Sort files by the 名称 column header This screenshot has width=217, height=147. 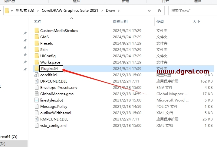coord(38,22)
